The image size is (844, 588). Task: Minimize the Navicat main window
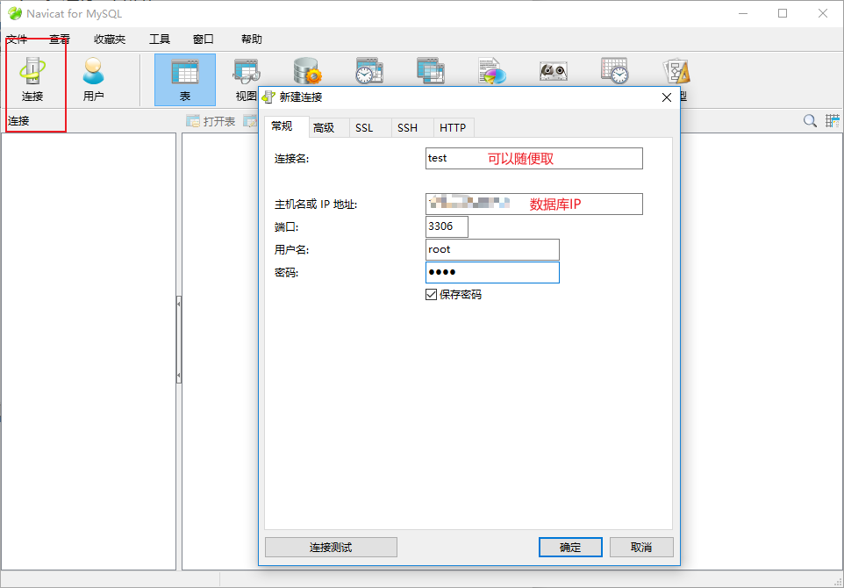pos(743,13)
